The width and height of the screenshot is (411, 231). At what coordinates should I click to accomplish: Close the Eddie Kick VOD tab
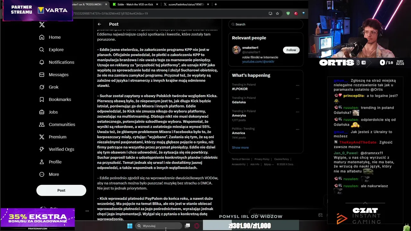click(x=157, y=4)
